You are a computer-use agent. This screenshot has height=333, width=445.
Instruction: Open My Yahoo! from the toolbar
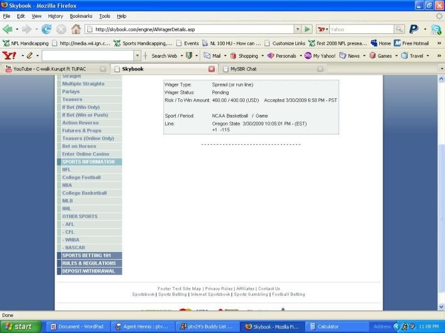(320, 56)
